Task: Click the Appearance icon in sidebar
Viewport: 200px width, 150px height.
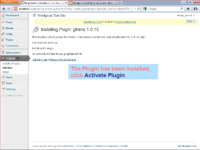Action: pos(3,52)
